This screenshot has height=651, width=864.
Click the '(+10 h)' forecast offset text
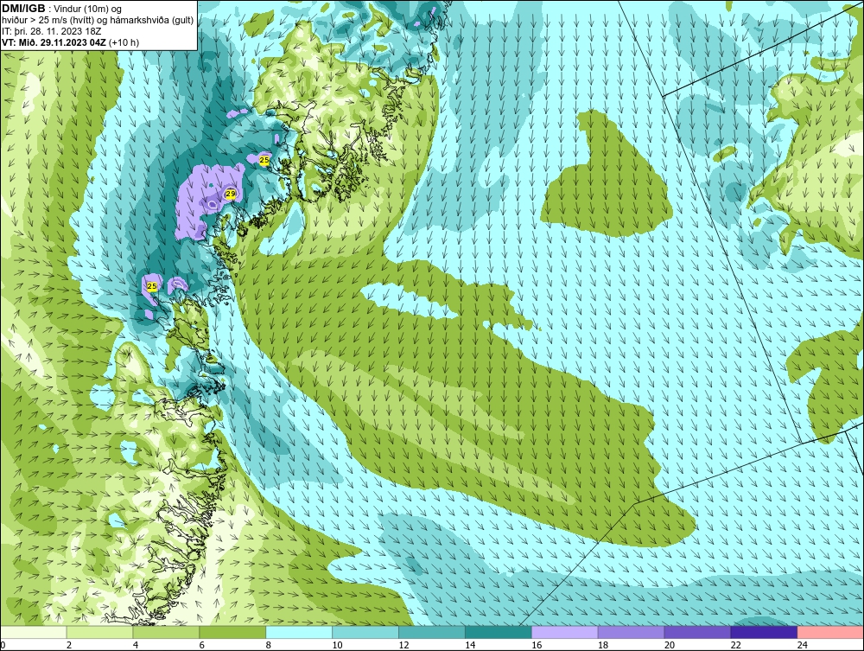[x=124, y=42]
